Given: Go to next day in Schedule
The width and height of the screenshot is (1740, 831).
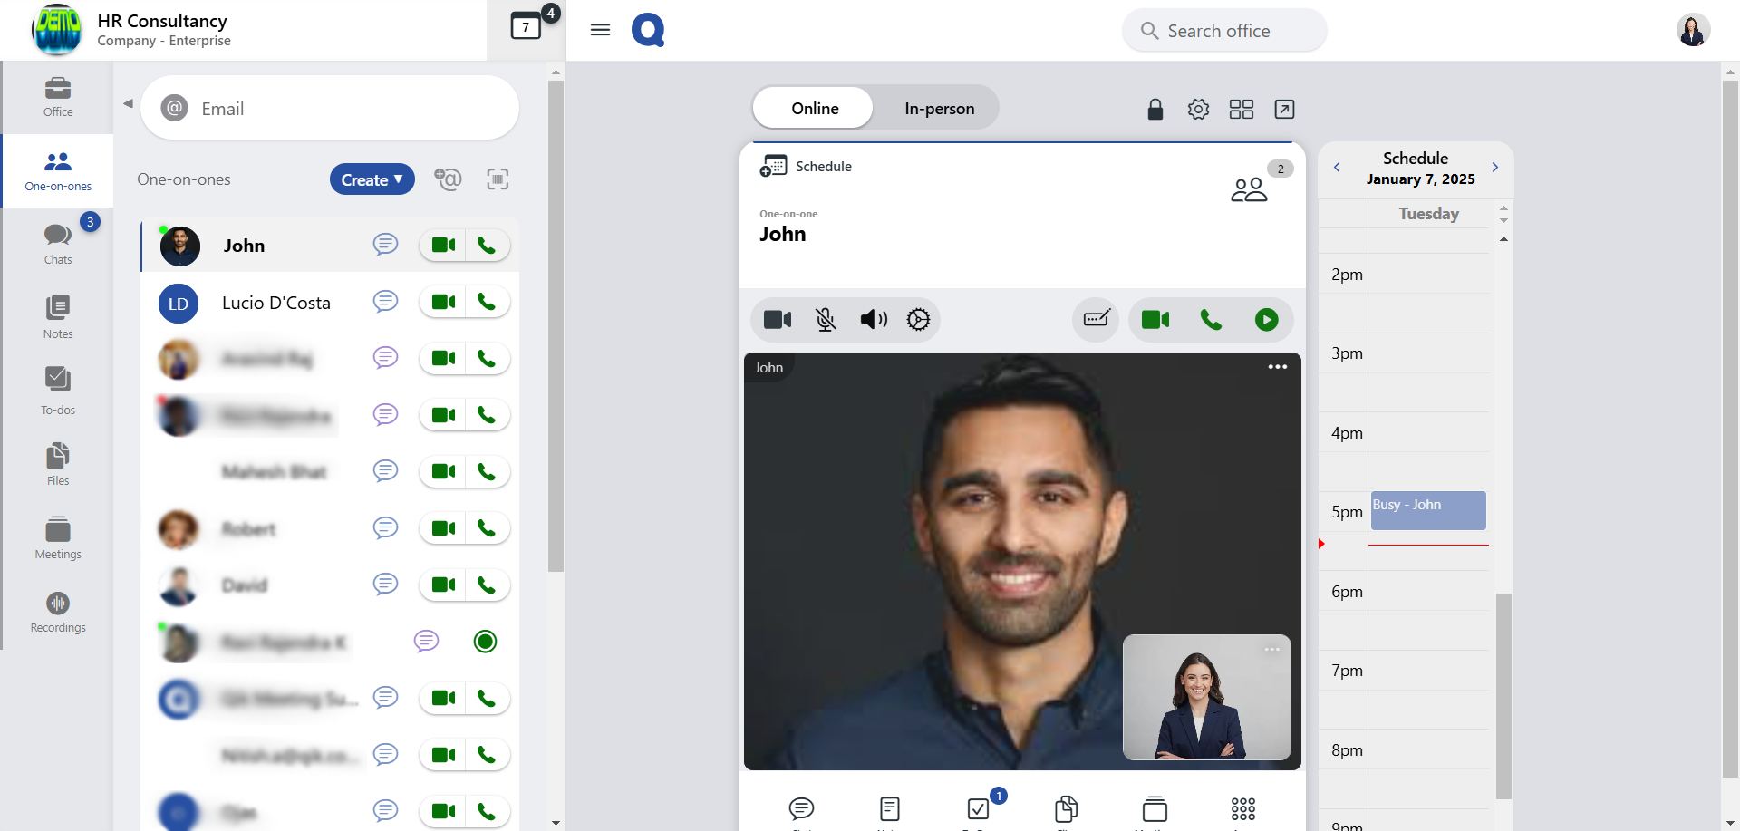Looking at the screenshot, I should point(1495,168).
